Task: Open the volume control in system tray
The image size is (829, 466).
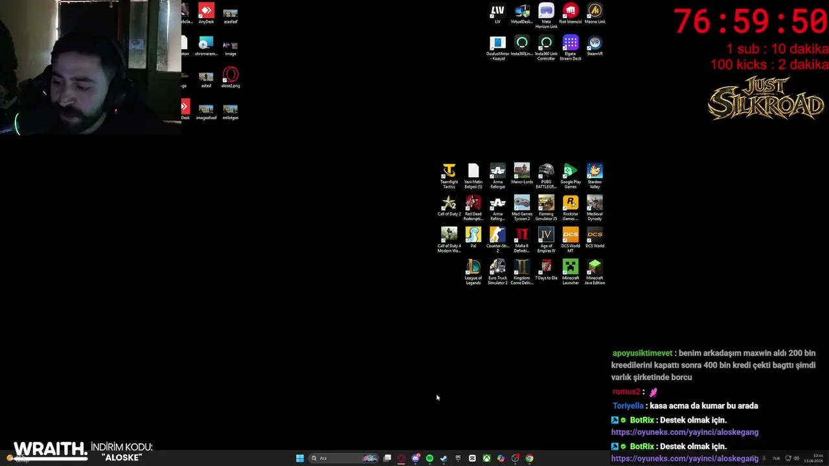Action: [x=796, y=458]
